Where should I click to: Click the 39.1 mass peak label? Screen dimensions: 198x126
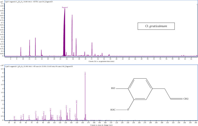coord(14,117)
